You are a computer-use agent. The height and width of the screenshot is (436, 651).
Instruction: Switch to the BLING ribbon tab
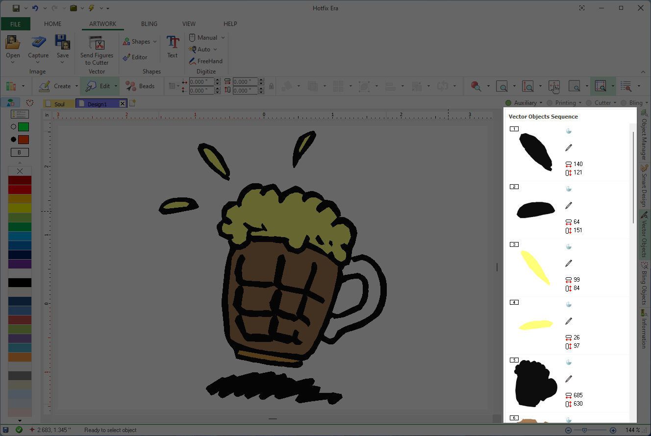coord(150,24)
